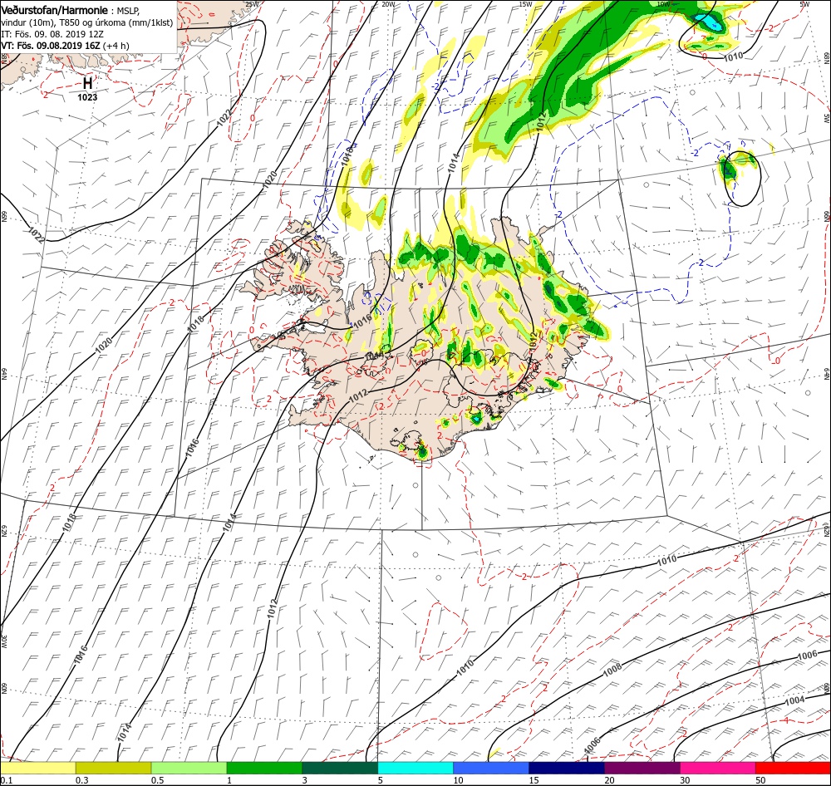Click the 'IT: Fös. 09. 08. 2019 12Z' line

point(52,34)
